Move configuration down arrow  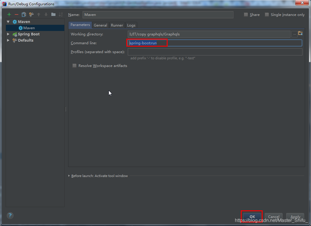[x=46, y=14]
